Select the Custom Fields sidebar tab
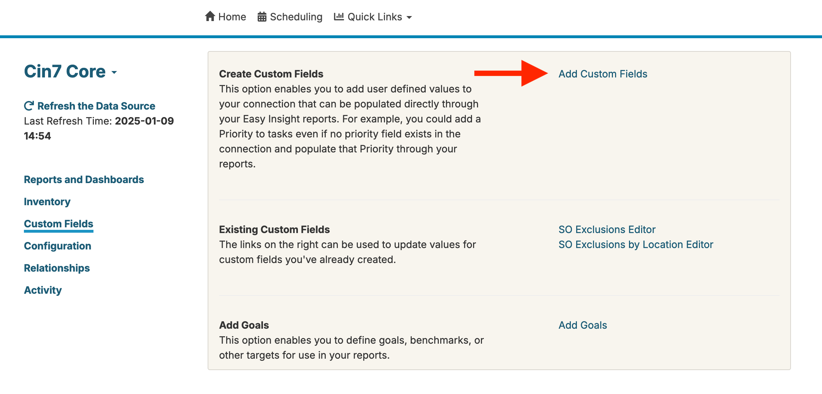The image size is (822, 394). [59, 224]
